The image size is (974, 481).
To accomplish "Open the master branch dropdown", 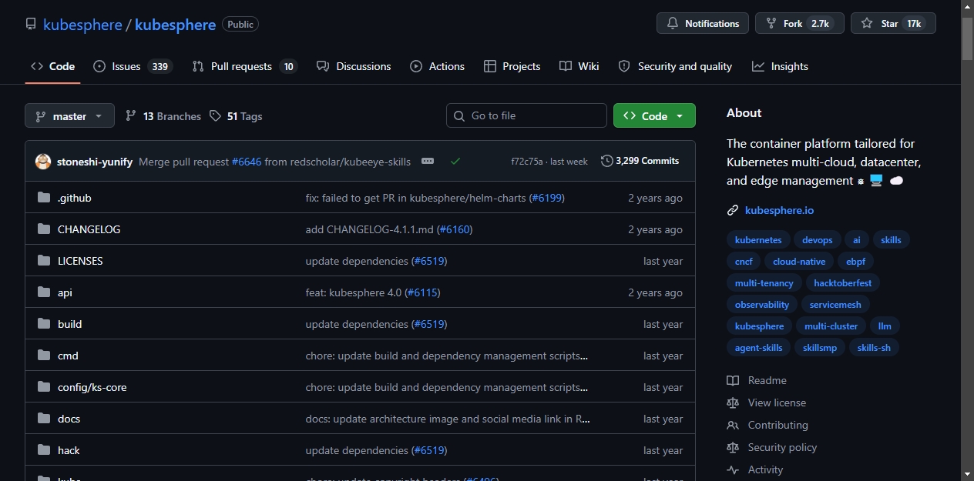I will coord(69,115).
